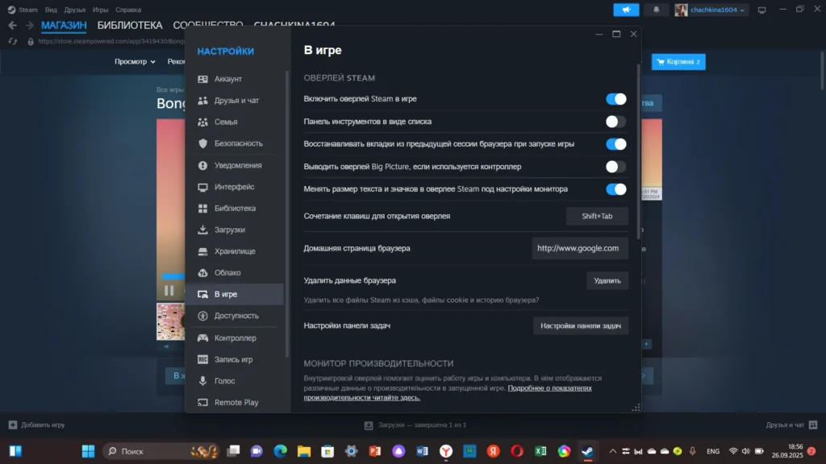This screenshot has height=464, width=826.
Task: Open the Игры menu in the menu bar
Action: click(x=100, y=10)
